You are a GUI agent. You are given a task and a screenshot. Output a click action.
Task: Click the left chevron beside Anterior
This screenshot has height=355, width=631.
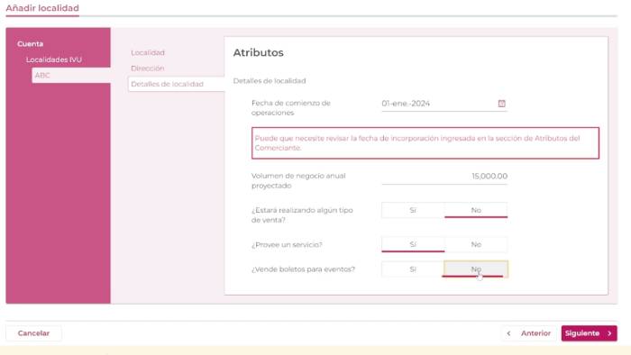tap(508, 333)
